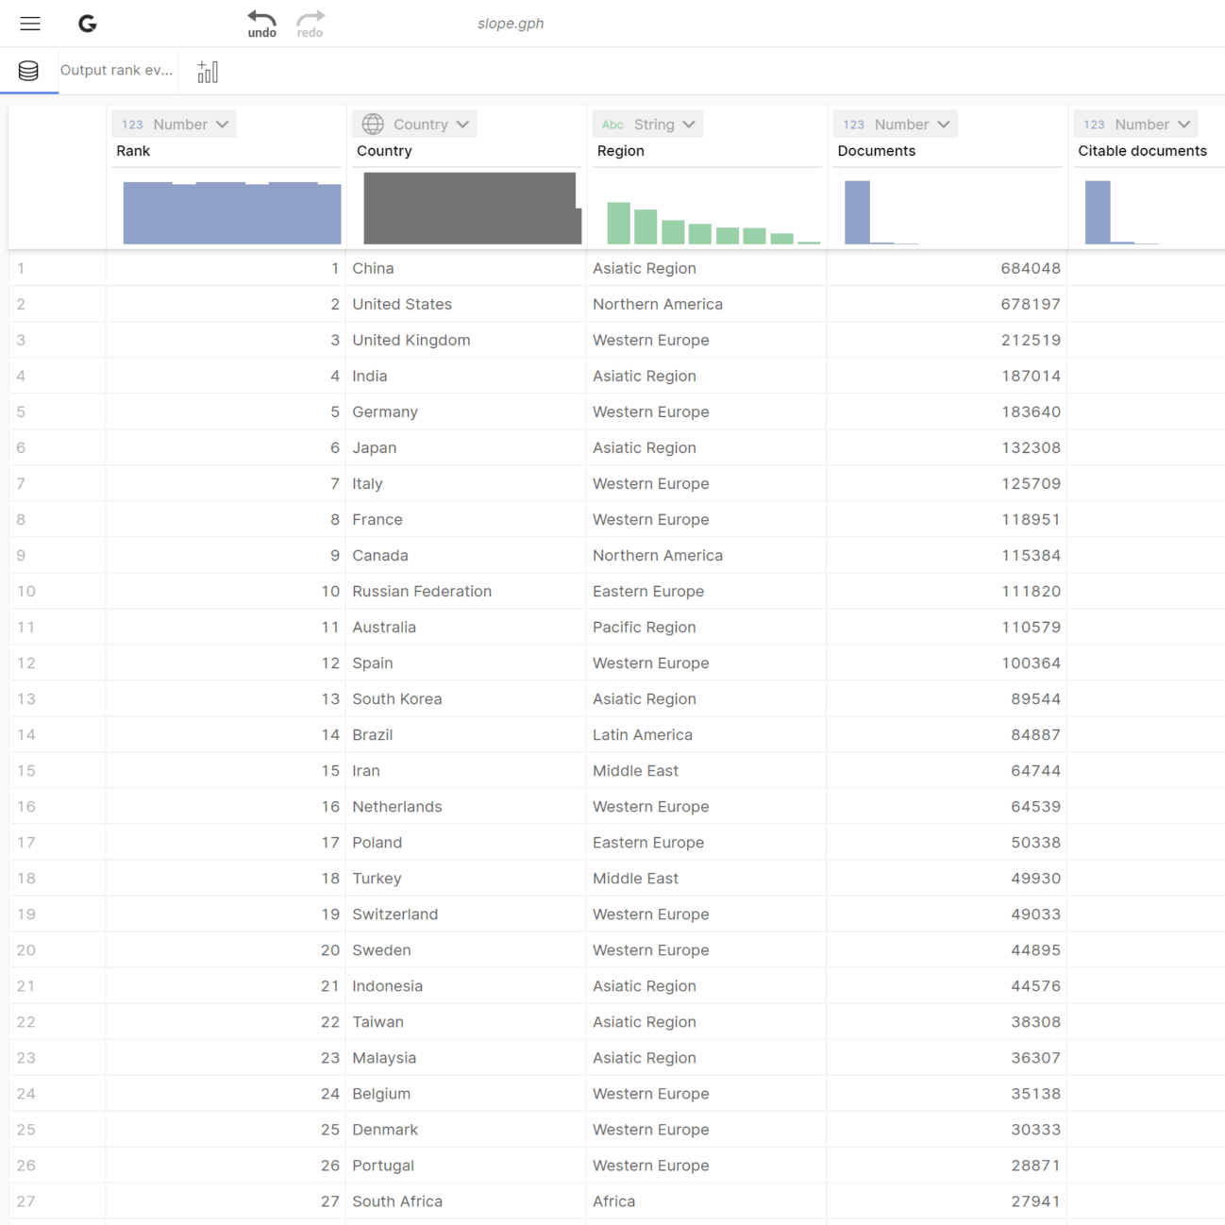Select the United States cell
Viewport: 1225px width, 1225px height.
click(466, 304)
